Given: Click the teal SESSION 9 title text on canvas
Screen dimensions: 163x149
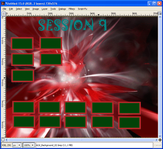Looking at the screenshot, I should tap(72, 25).
